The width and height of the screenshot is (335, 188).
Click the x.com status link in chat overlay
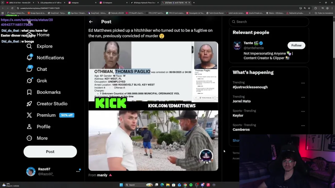pyautogui.click(x=27, y=22)
